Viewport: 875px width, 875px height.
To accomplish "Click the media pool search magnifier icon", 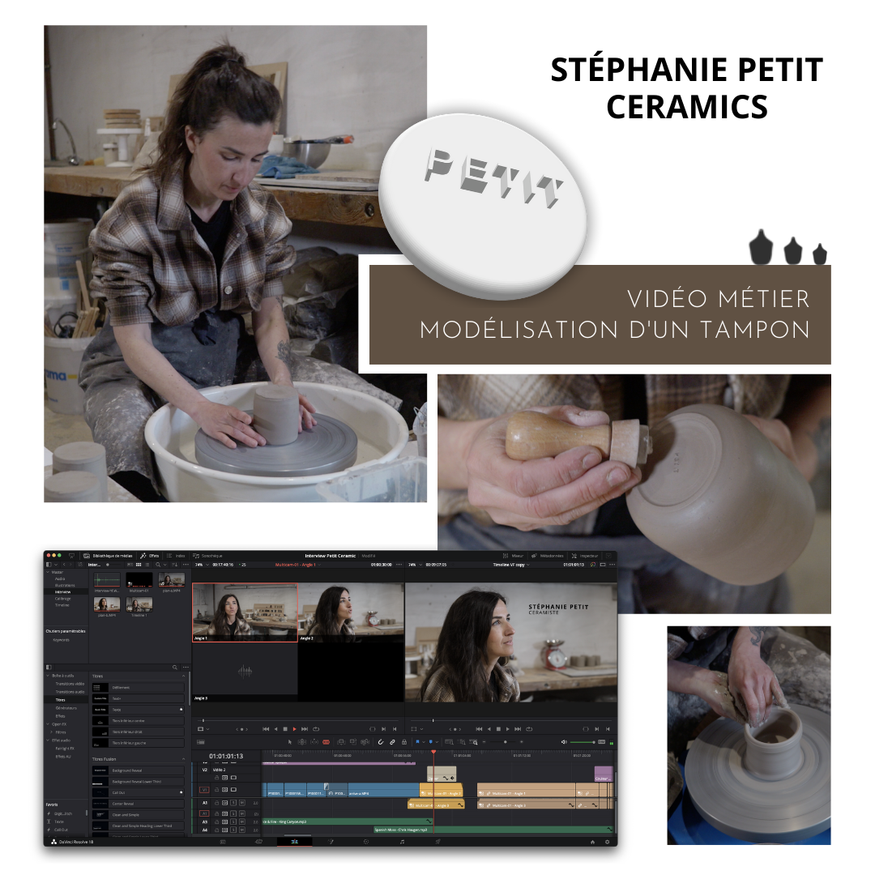I will coord(158,565).
